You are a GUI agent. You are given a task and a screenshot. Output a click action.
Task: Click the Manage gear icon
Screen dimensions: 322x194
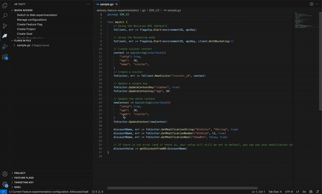(x=5, y=184)
